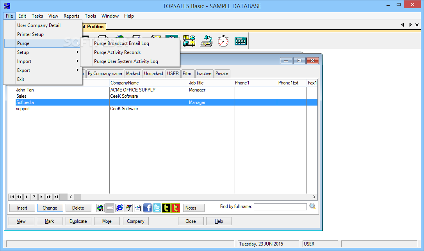Click the Change button
Screen dimensions: 424x251
50,208
